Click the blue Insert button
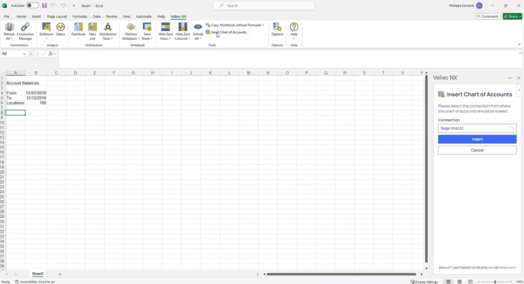 [477, 139]
